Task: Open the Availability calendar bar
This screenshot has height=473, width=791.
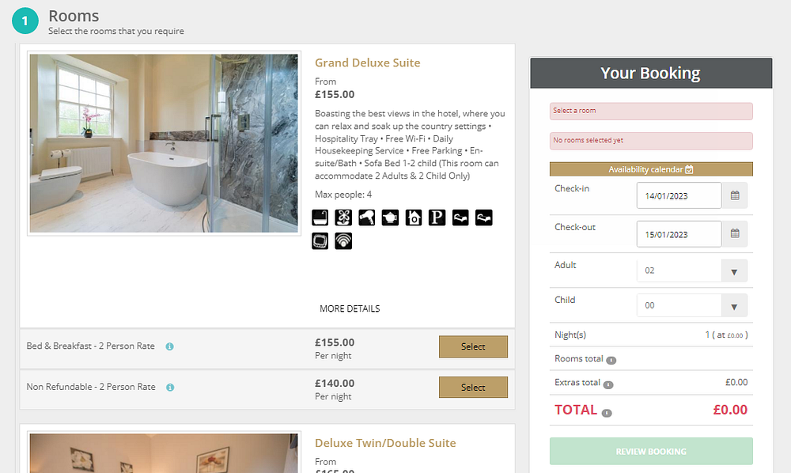Action: [651, 169]
